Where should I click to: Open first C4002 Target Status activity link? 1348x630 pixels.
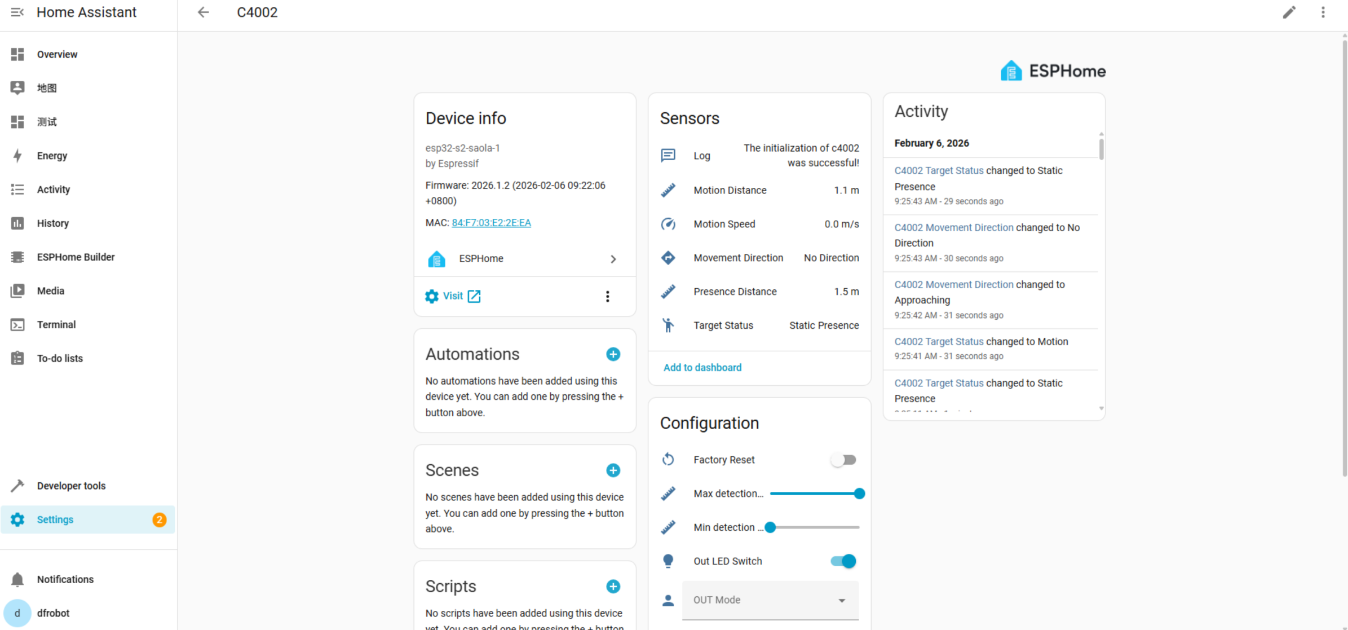pos(939,171)
